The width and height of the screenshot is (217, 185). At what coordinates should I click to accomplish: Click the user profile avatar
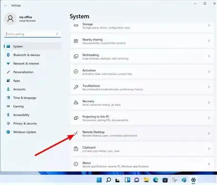pyautogui.click(x=10, y=19)
